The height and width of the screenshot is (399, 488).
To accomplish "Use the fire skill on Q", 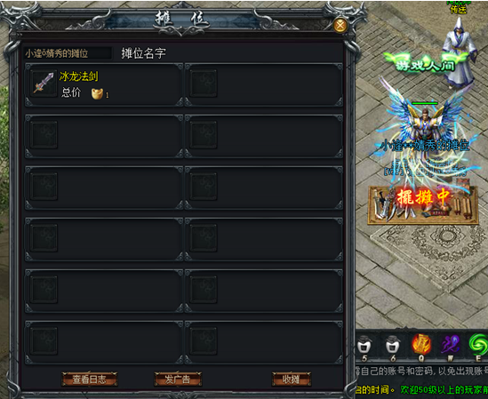I will click(421, 345).
